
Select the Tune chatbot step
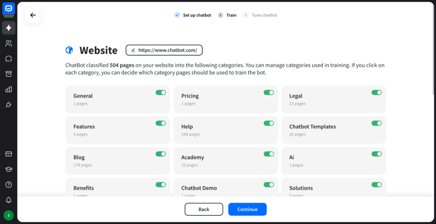(260, 15)
